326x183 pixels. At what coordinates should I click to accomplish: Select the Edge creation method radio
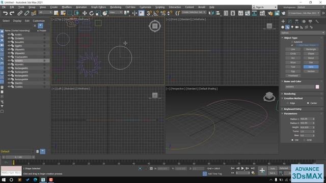point(288,103)
